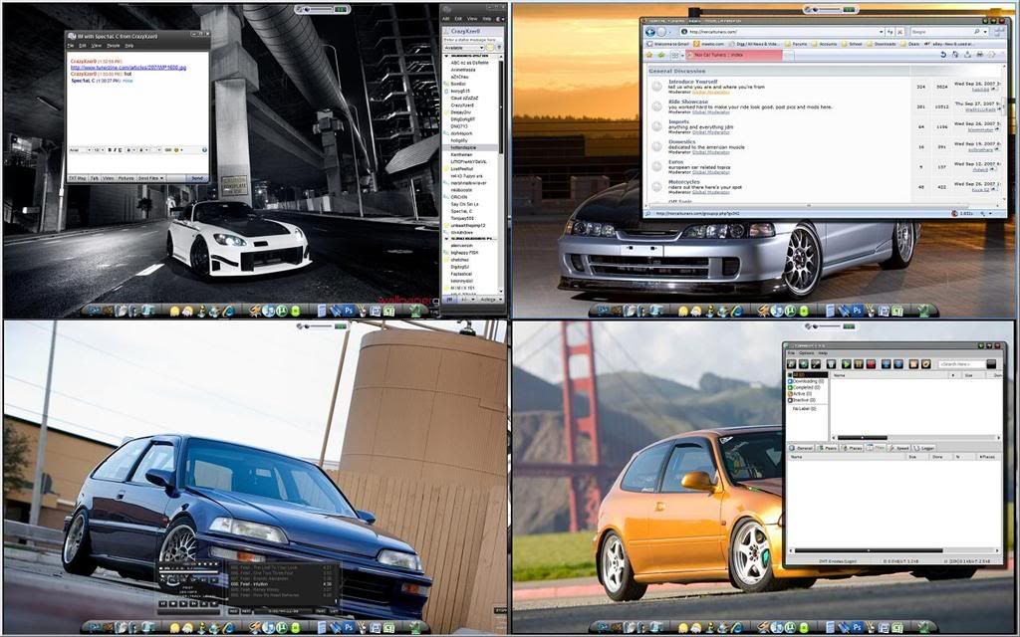Select Downloading (0) in uTorrent sidebar

[807, 381]
